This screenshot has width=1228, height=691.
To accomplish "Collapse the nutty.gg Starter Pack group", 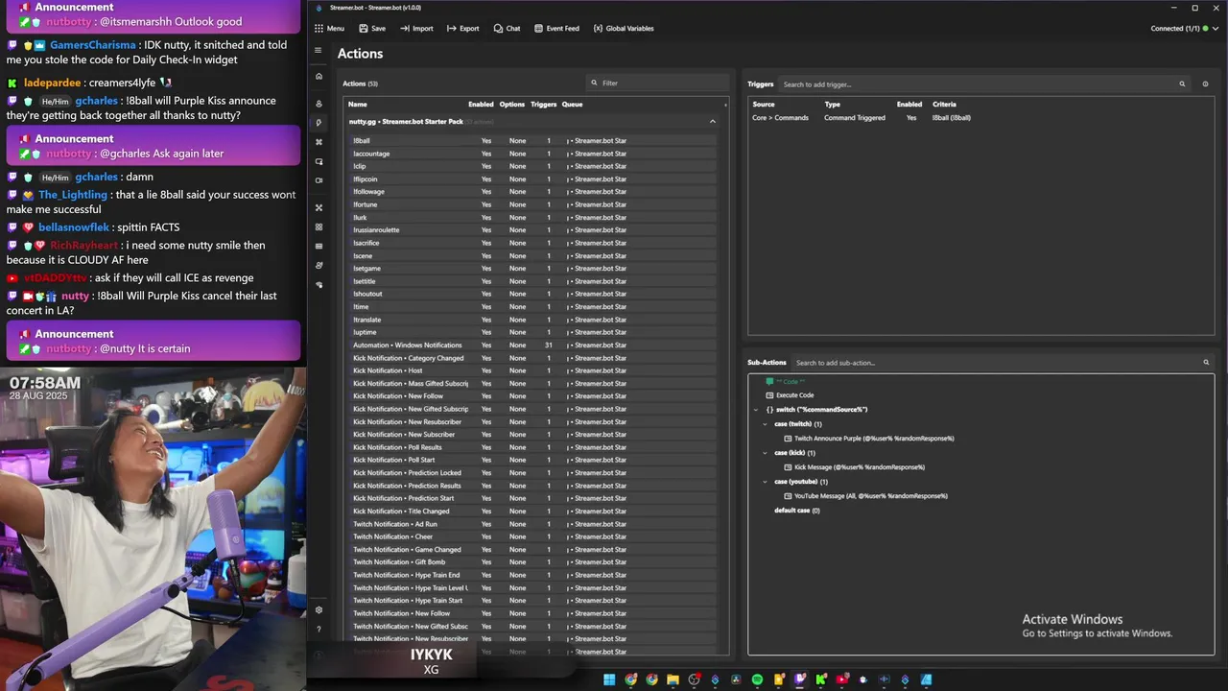I will (712, 122).
